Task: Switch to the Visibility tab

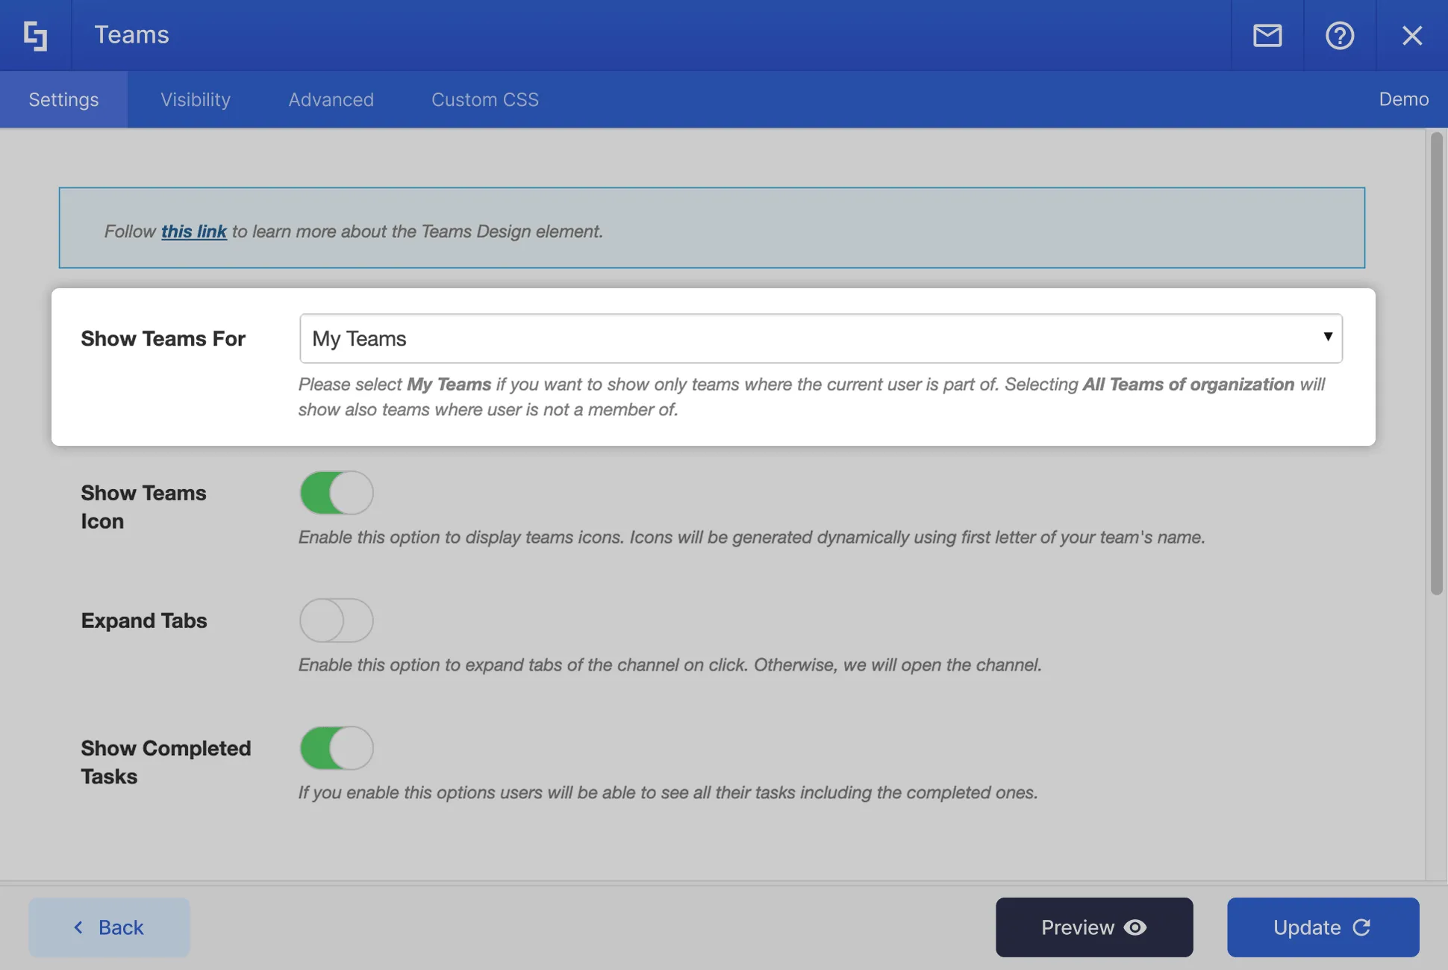Action: point(195,99)
